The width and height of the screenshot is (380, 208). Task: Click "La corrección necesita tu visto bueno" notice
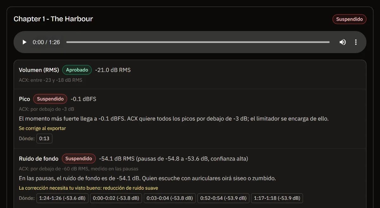88,188
